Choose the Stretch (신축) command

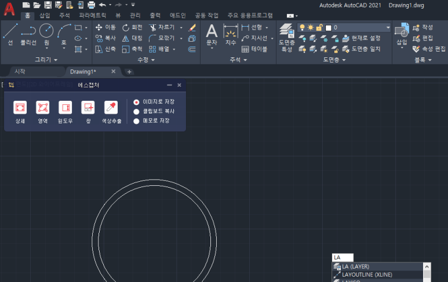(105, 49)
